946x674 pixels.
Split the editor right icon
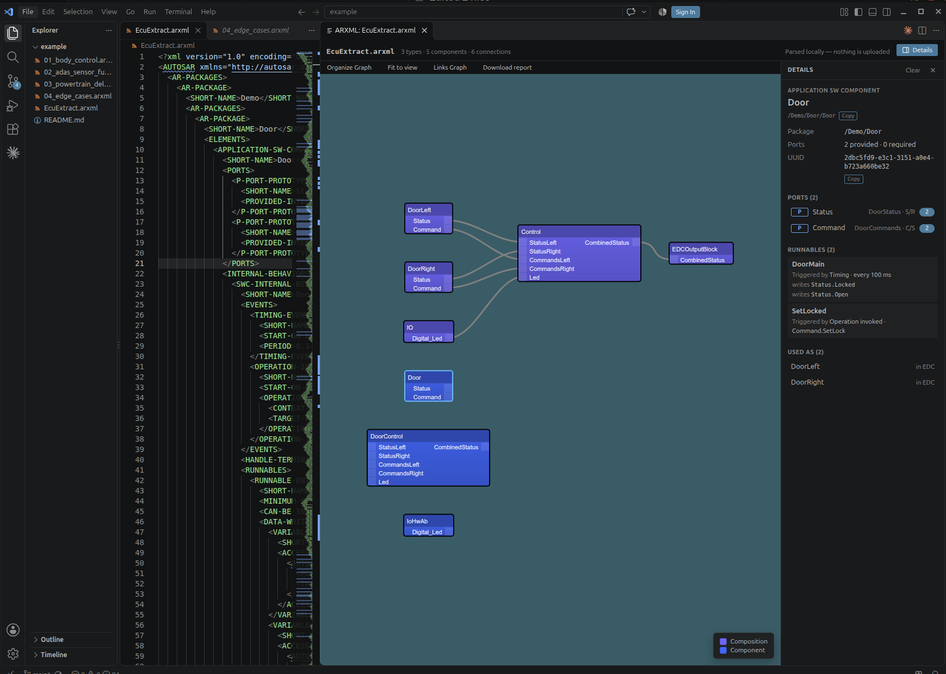(x=922, y=30)
